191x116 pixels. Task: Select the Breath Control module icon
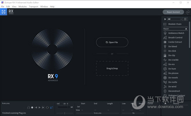[165, 38]
